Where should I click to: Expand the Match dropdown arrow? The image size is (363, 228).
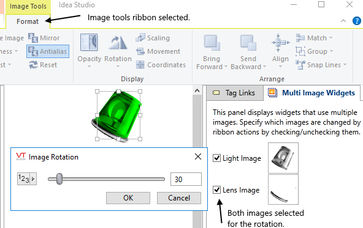[331, 38]
